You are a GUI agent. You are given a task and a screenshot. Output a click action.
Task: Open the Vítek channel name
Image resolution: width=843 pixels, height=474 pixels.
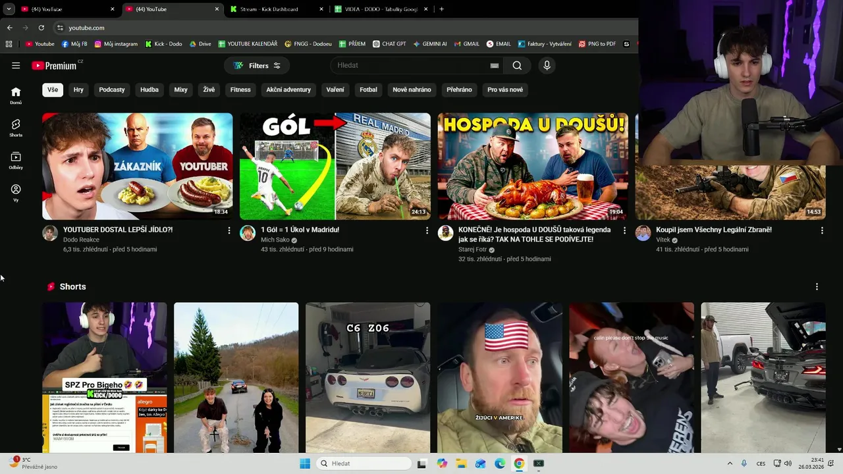(663, 240)
